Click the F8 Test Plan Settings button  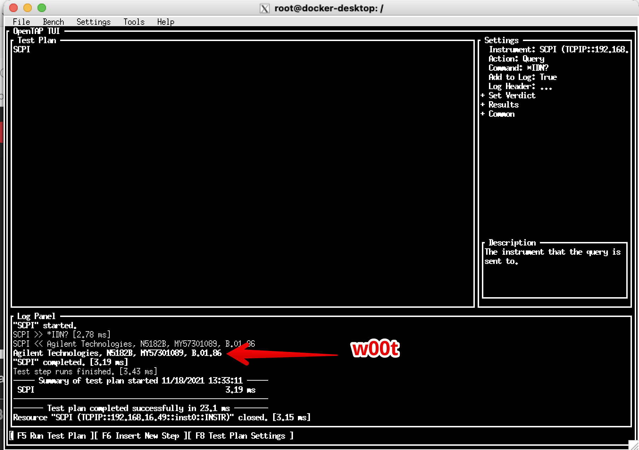pos(240,436)
